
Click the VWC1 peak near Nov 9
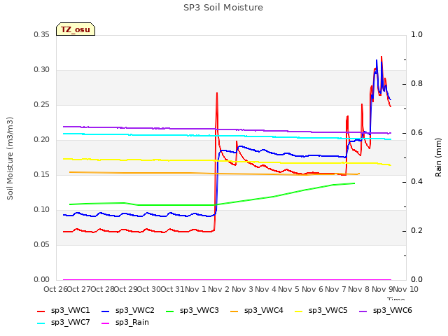coord(381,57)
